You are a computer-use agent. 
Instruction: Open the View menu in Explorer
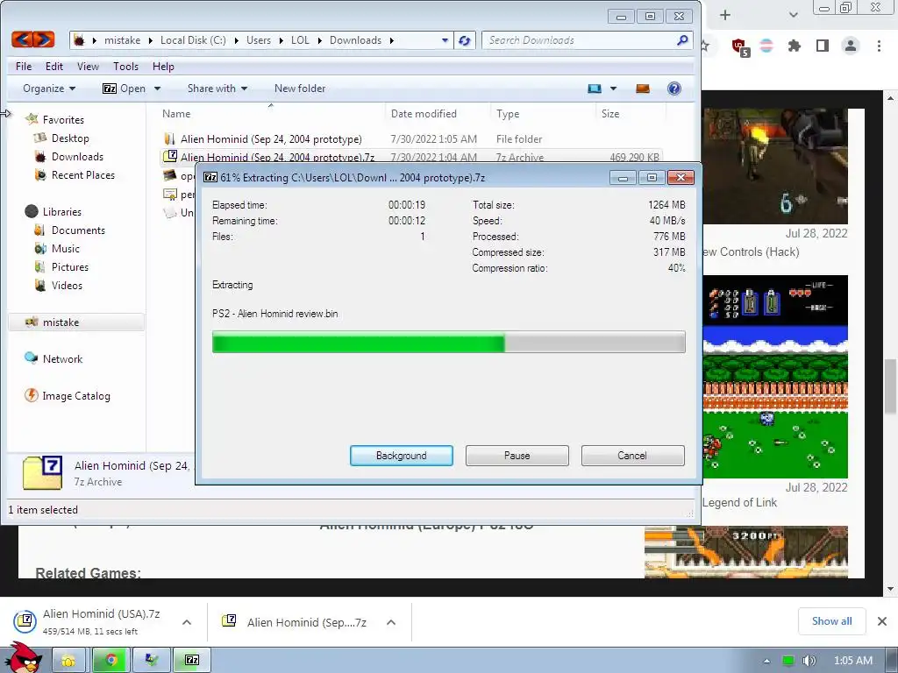[89, 67]
